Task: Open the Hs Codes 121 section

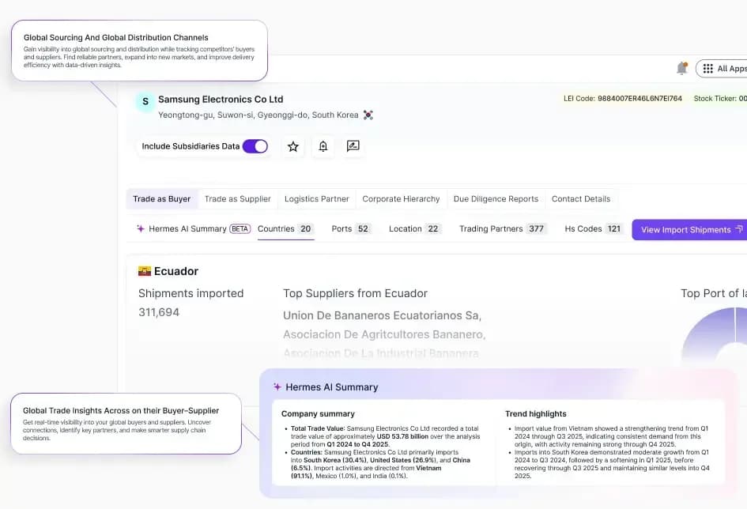Action: 594,229
